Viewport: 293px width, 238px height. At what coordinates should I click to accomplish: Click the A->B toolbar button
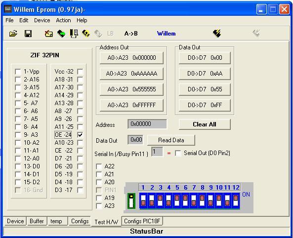[131, 34]
